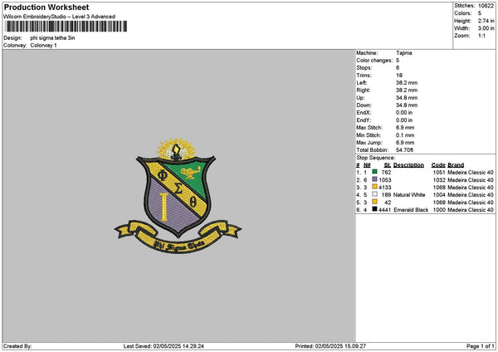Click the thread code '1000'
Screen dimensions: 498x352
[x=439, y=210]
